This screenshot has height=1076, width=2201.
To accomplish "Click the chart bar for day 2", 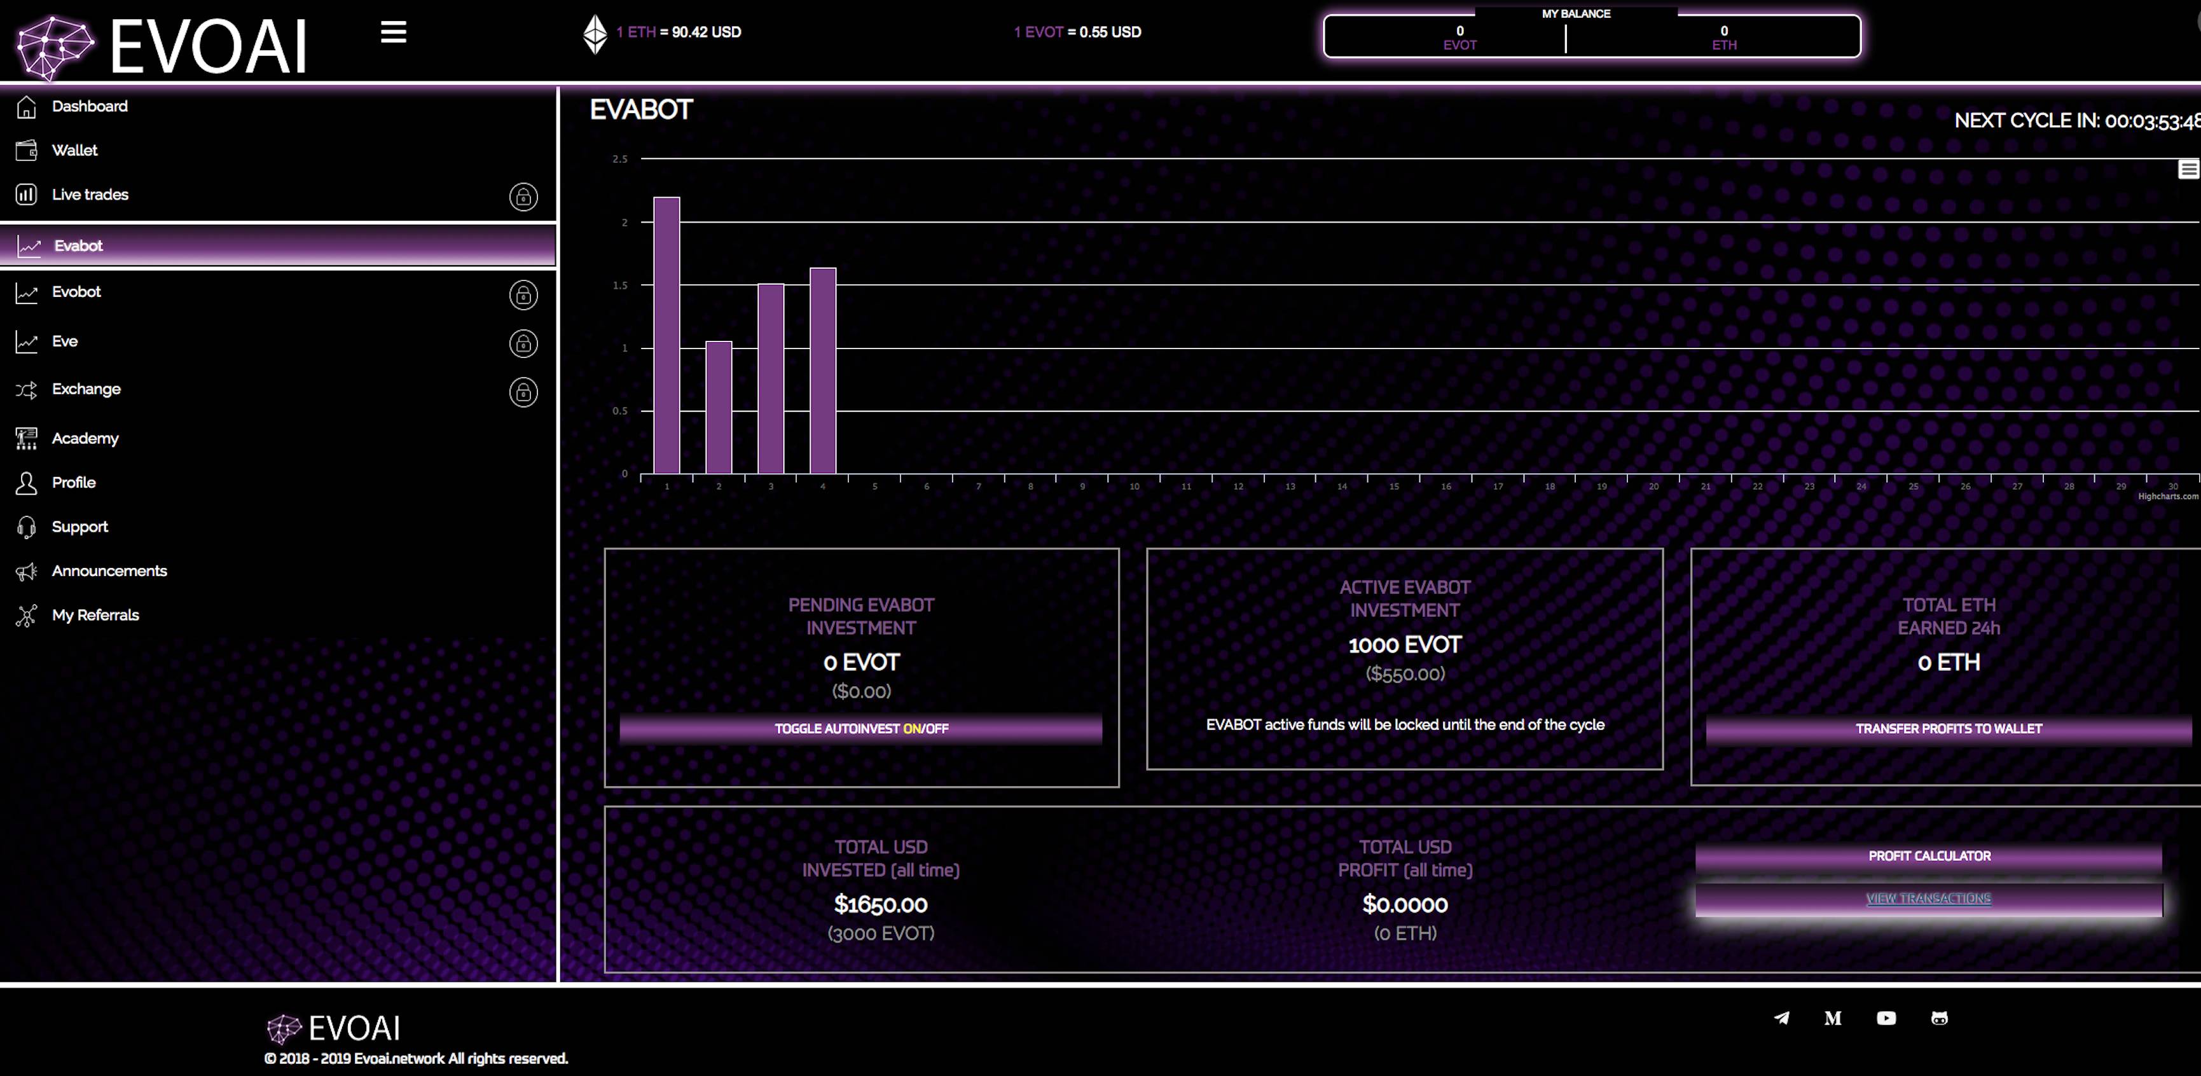I will (719, 408).
